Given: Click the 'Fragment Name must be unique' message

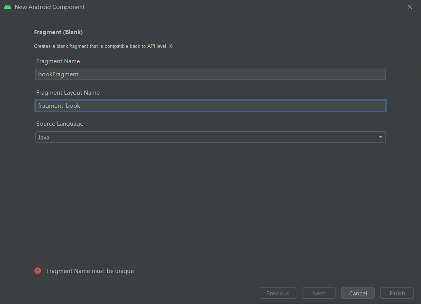Looking at the screenshot, I should (x=90, y=271).
